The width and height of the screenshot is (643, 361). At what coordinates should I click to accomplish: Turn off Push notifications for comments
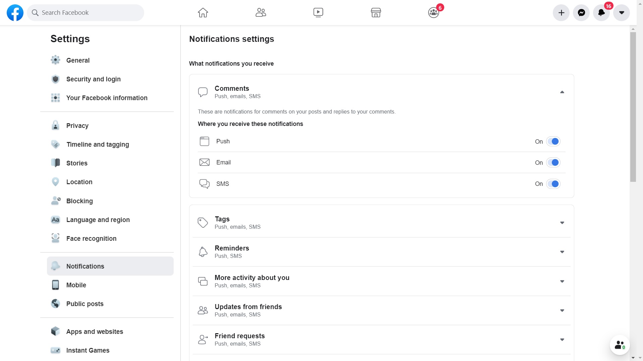coord(553,142)
